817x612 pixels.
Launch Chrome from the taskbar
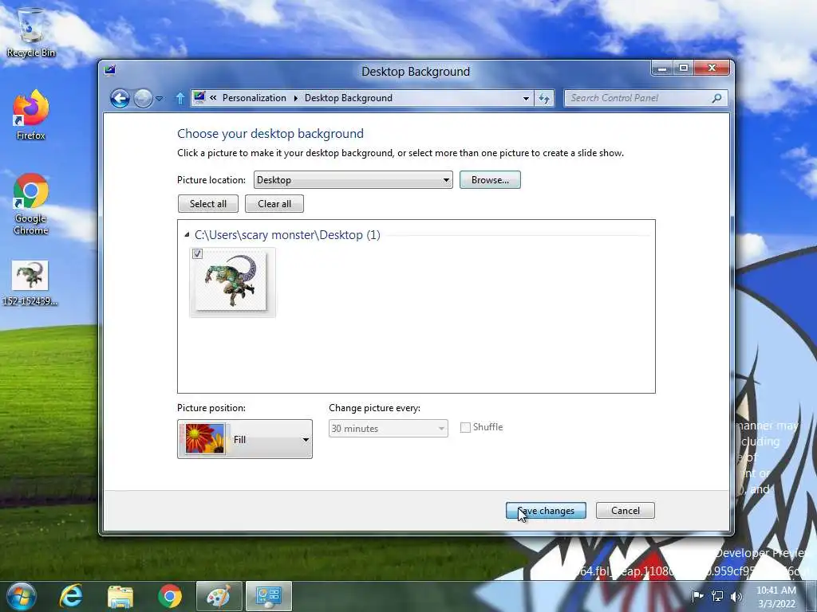coord(170,596)
